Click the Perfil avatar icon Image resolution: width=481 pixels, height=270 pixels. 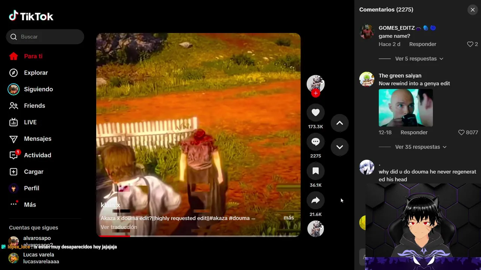click(x=14, y=188)
